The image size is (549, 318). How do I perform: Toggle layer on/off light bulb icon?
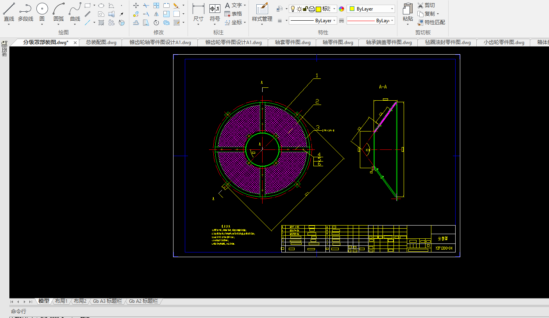pyautogui.click(x=293, y=9)
